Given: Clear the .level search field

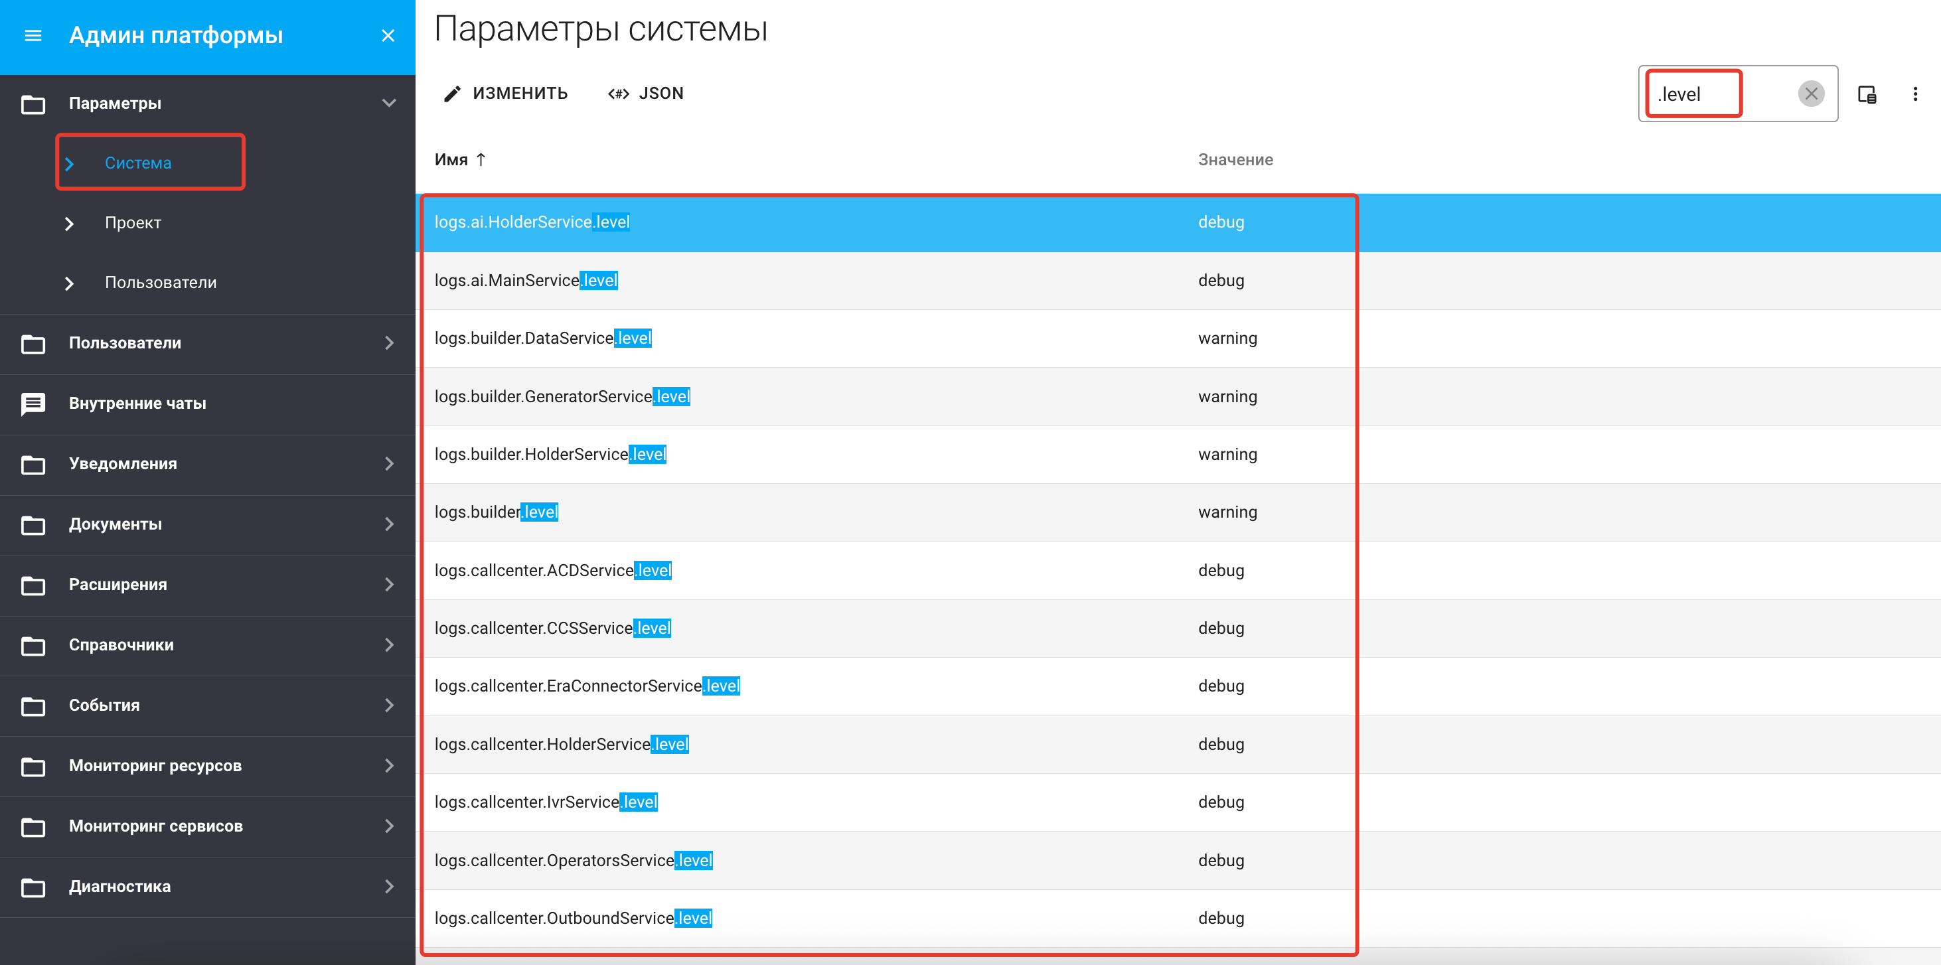Looking at the screenshot, I should [x=1811, y=94].
